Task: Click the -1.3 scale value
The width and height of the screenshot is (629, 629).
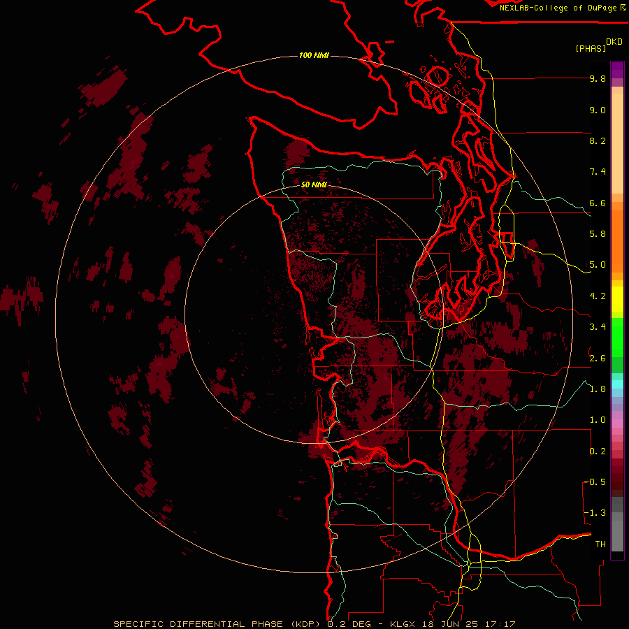Action: (x=595, y=513)
